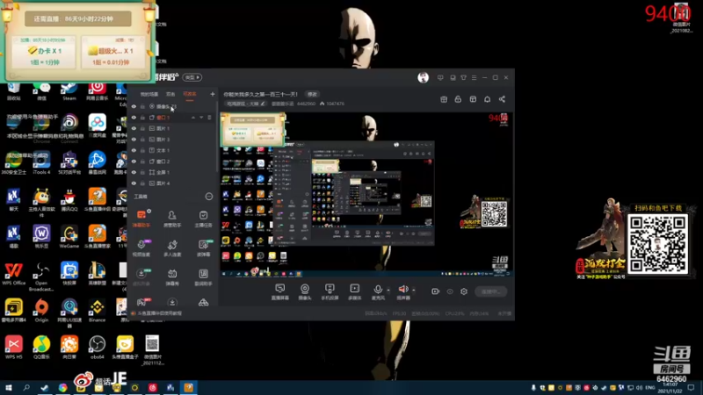This screenshot has height=395, width=703.
Task: Toggle preview eye icon in bottom bar
Action: (450, 291)
